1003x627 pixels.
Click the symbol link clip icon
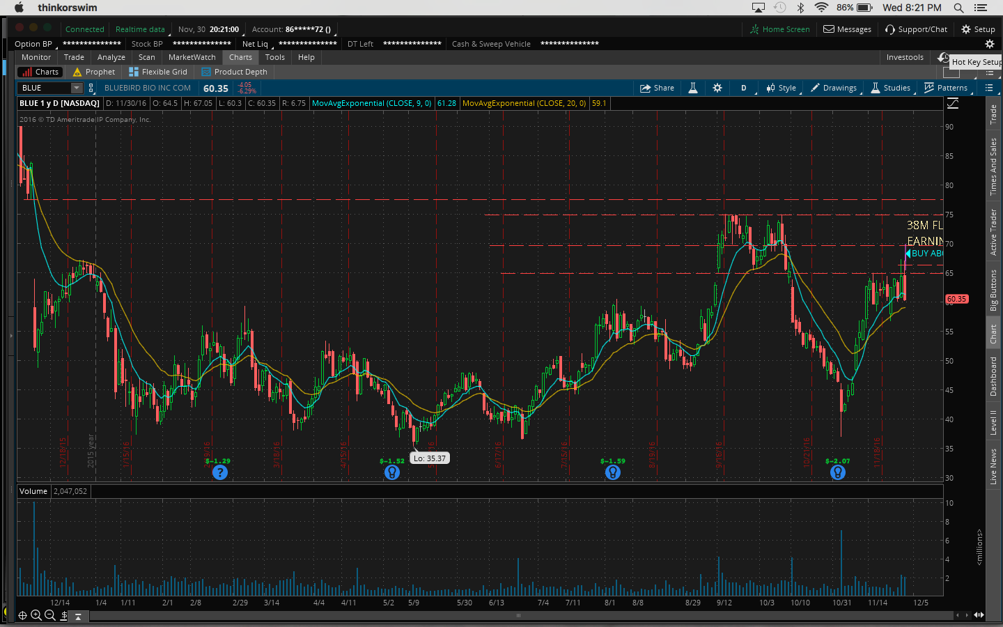click(91, 88)
